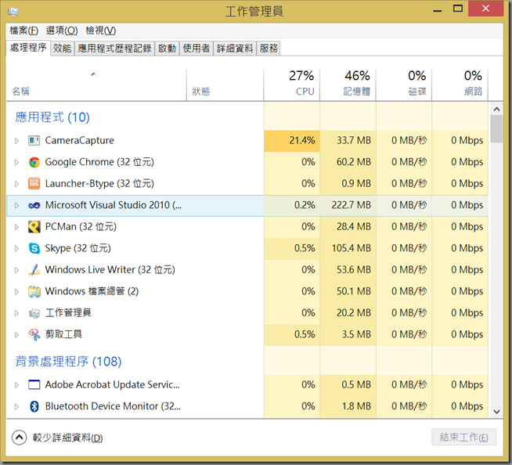Click the Windows Live Writer pen icon
The width and height of the screenshot is (512, 465).
tap(34, 270)
